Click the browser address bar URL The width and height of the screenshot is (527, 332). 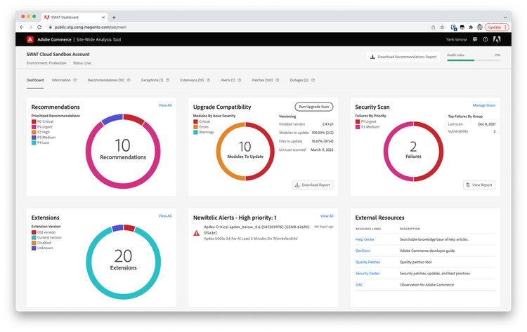coord(91,27)
